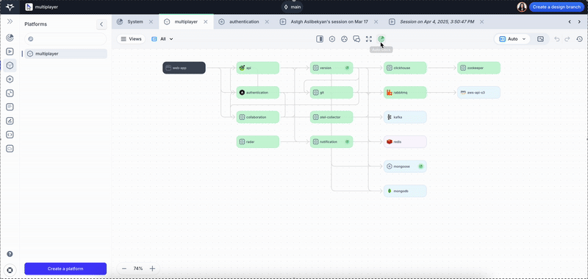
Task: Click the three-dot circle icon in canvas toolbar
Action: (x=344, y=39)
